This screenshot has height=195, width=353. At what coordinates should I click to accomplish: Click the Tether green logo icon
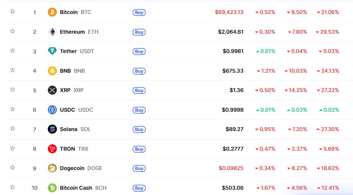[x=52, y=51]
